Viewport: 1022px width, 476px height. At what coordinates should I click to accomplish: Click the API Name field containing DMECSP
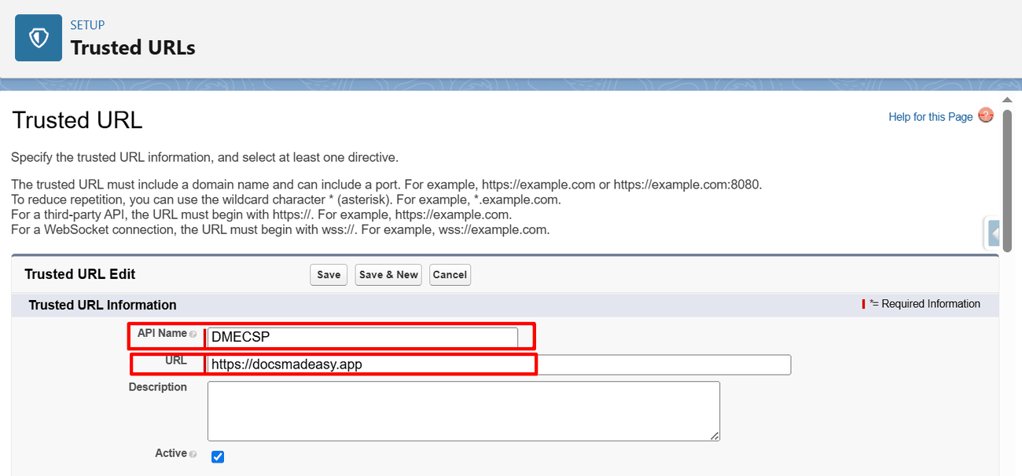click(362, 338)
